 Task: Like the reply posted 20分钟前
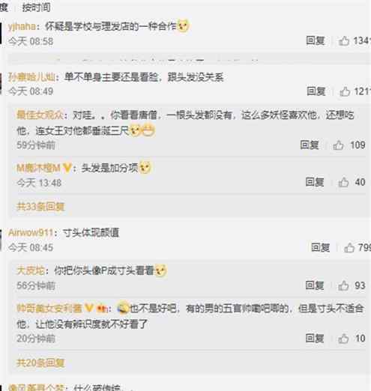pos(343,339)
